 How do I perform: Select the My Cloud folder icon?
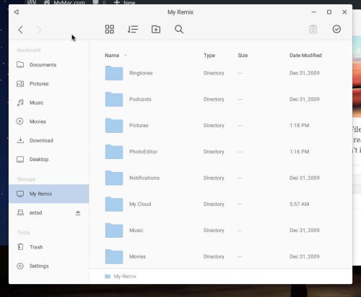click(114, 204)
